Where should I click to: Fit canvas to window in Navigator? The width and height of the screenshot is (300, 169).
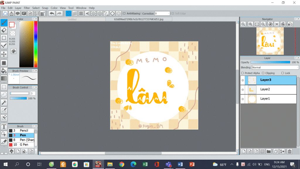(x=257, y=24)
